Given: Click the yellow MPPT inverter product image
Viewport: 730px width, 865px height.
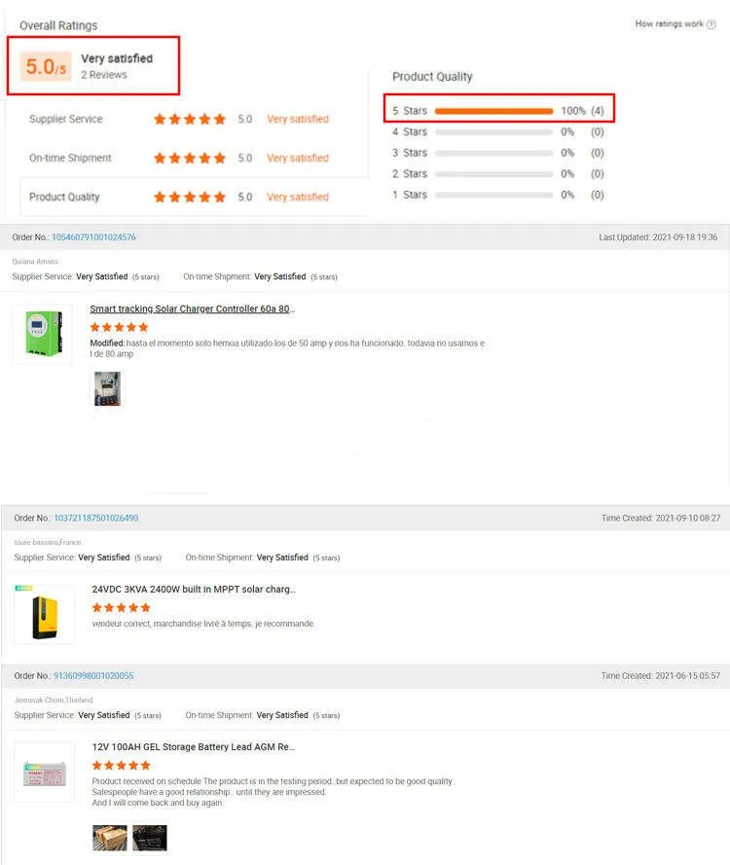Looking at the screenshot, I should 44,615.
